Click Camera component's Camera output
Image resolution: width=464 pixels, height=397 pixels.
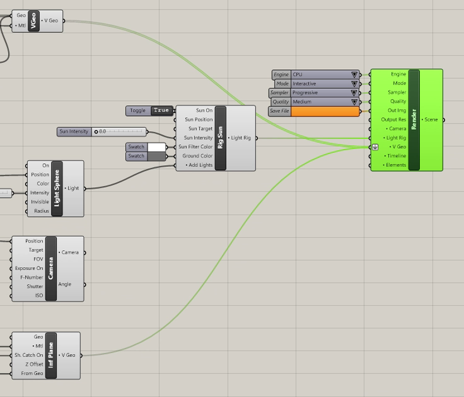pyautogui.click(x=69, y=253)
